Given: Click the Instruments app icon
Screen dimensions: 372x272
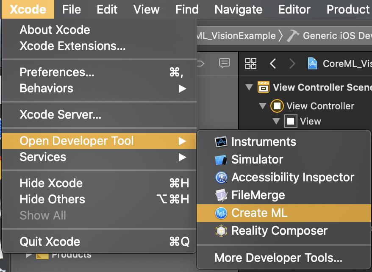Looking at the screenshot, I should 221,142.
